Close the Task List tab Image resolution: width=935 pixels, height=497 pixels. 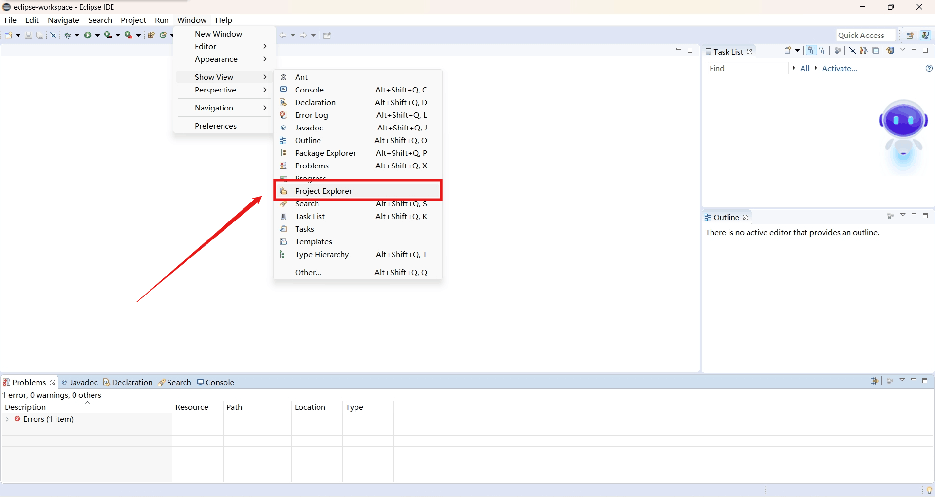tap(749, 52)
